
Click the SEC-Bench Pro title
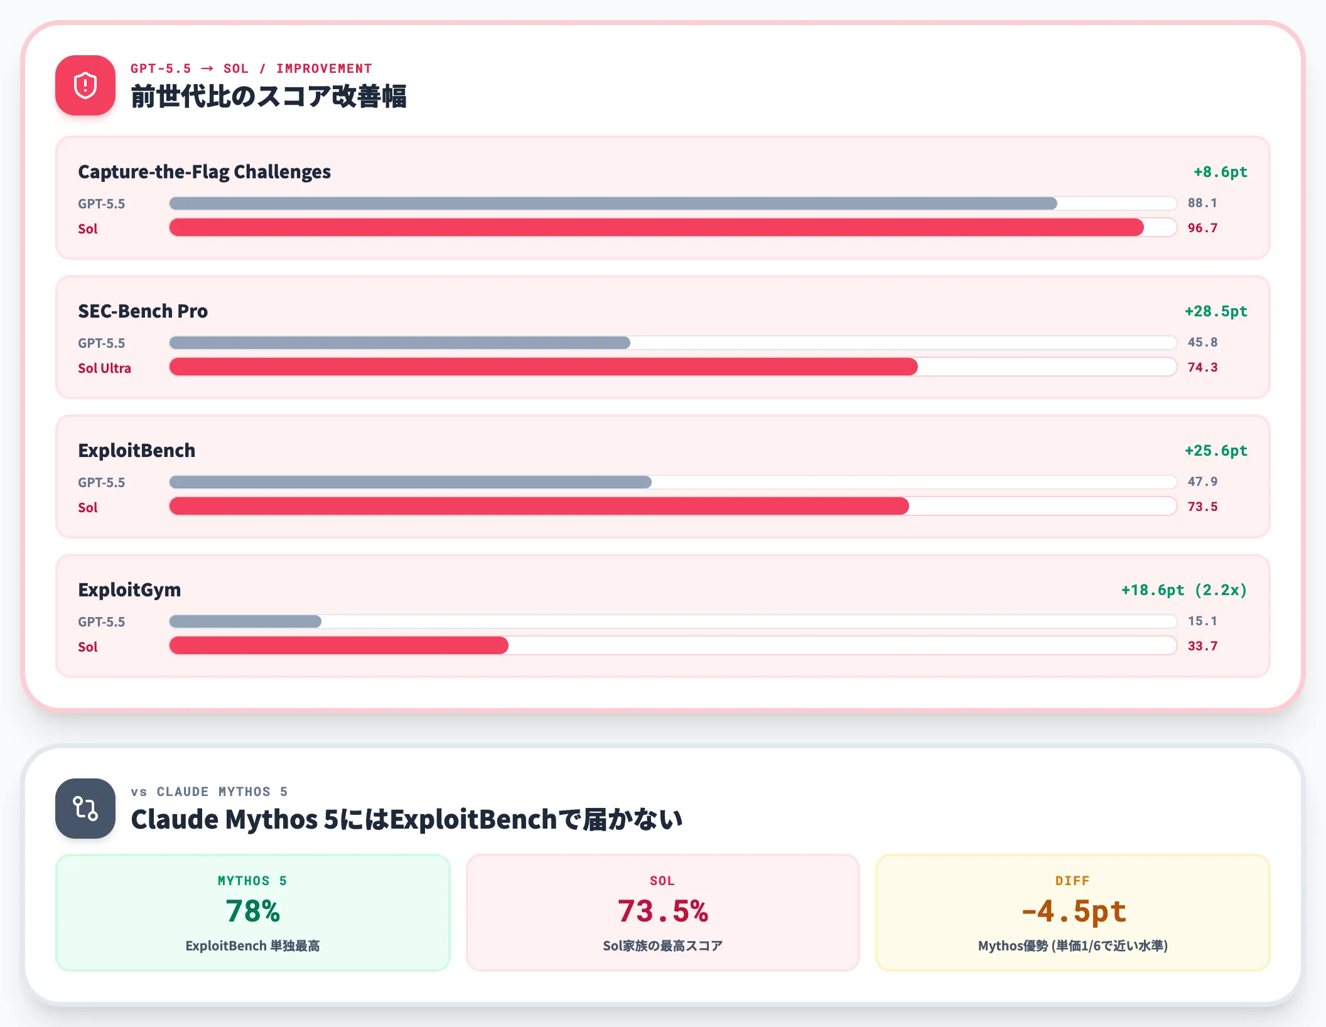click(143, 311)
